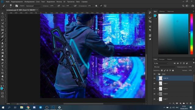Hide the Слой 9 layer
195x110 pixels.
(x=154, y=89)
